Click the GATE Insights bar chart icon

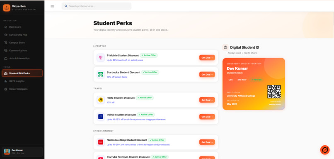point(6,81)
